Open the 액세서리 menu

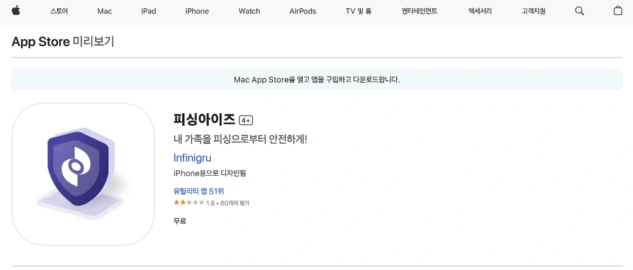click(480, 11)
